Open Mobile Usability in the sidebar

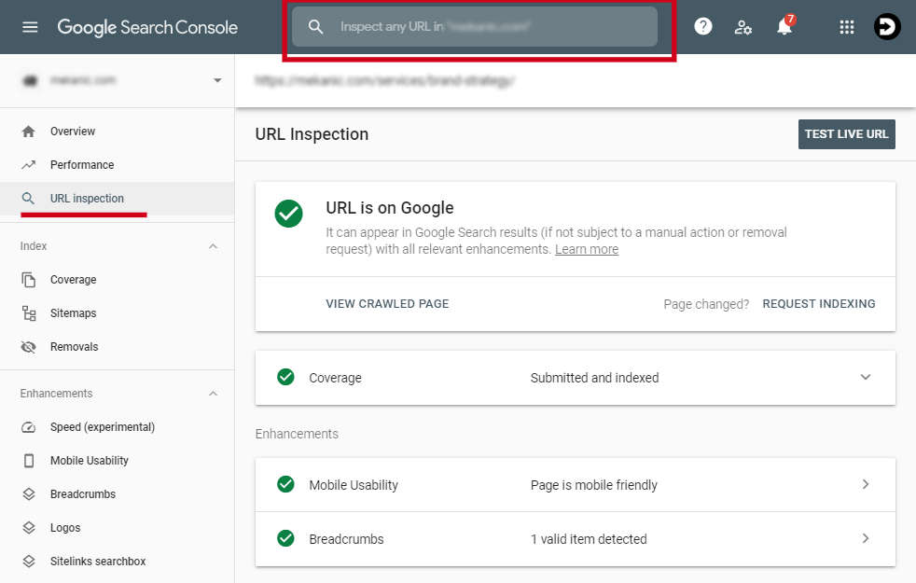pos(117,461)
